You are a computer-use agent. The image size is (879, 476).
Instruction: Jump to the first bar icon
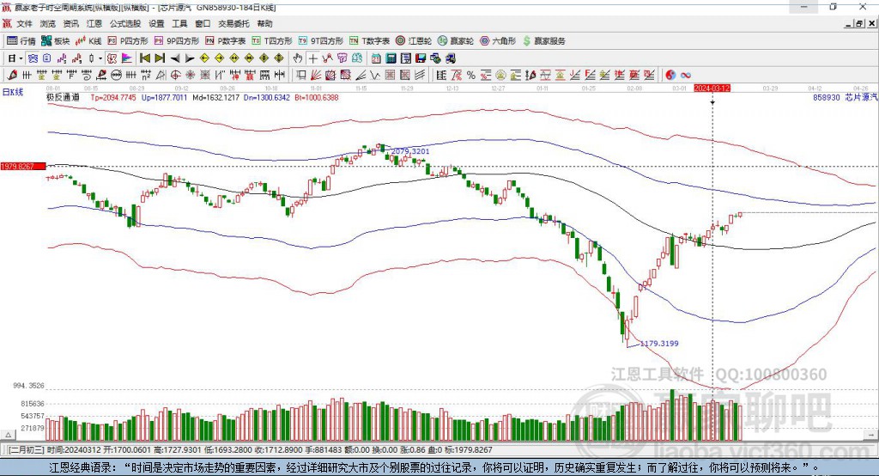pyautogui.click(x=145, y=58)
